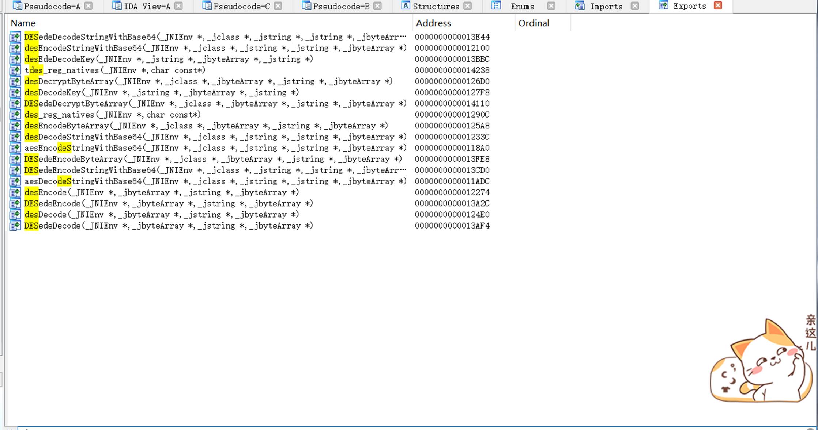Screen dimensions: 818x430
Task: Click export icon for des_reg_natives row
Action: pos(15,115)
